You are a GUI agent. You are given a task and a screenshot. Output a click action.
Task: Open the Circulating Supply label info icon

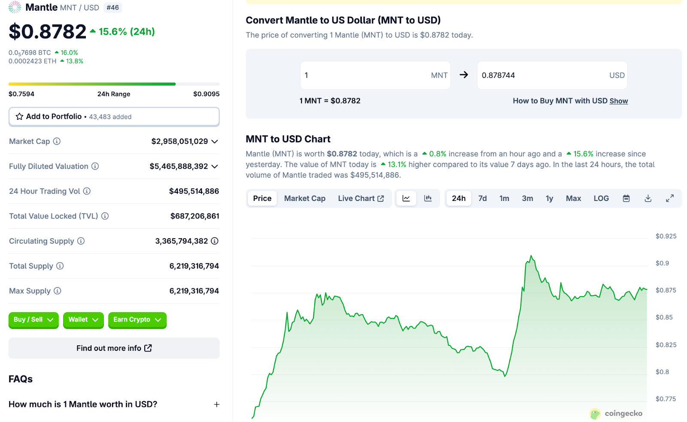pos(81,241)
